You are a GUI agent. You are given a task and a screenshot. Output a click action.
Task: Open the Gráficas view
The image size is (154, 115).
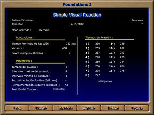tap(113, 108)
